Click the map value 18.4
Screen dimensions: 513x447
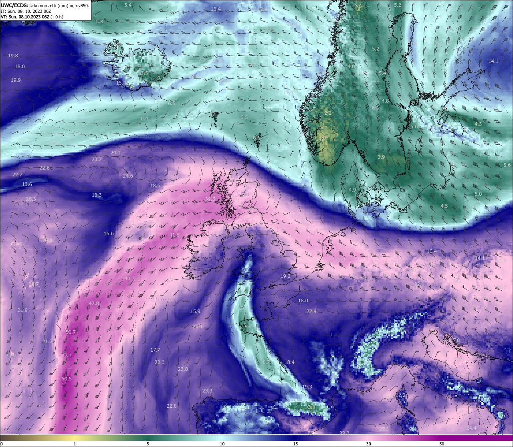click(x=289, y=362)
